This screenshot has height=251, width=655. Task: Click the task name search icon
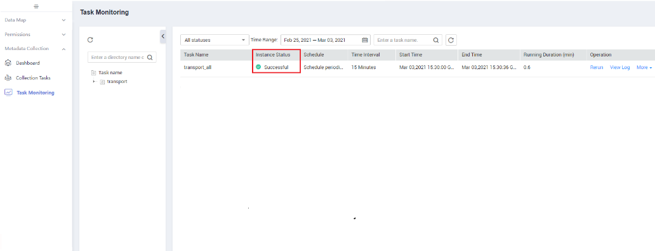(x=435, y=40)
